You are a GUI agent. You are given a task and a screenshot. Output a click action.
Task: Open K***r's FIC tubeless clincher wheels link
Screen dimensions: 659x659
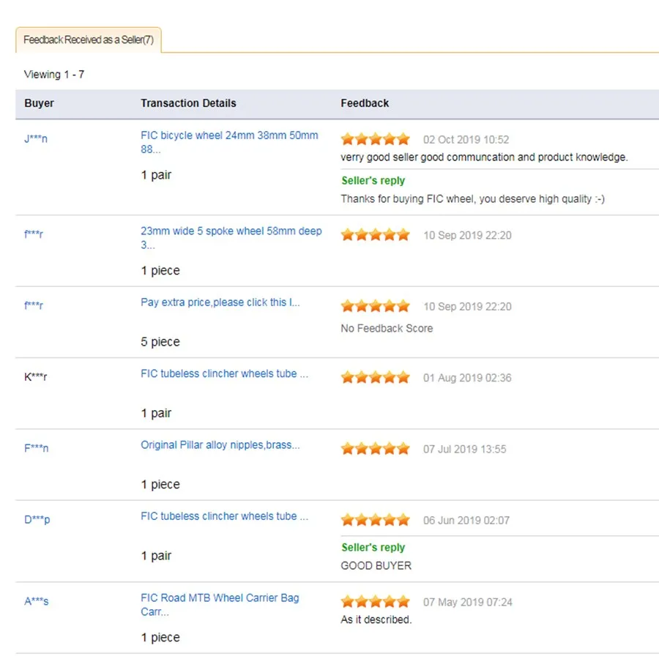coord(225,373)
